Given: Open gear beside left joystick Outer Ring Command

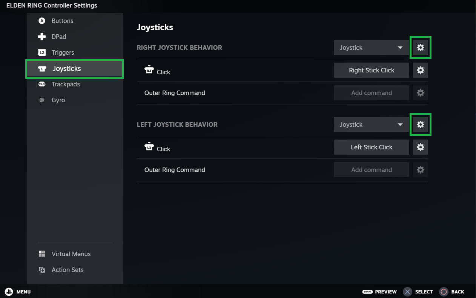Looking at the screenshot, I should pos(421,170).
